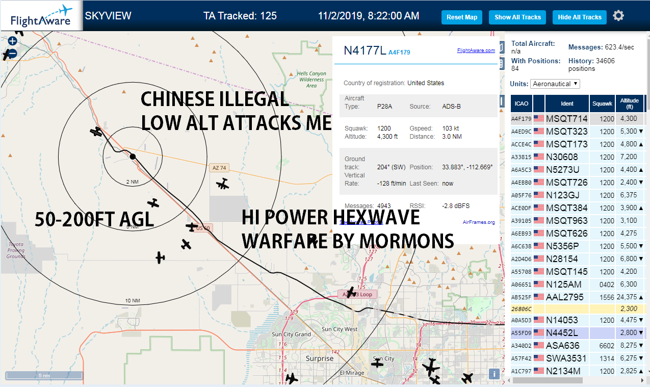Open the Units dropdown
650x387 pixels.
point(555,84)
